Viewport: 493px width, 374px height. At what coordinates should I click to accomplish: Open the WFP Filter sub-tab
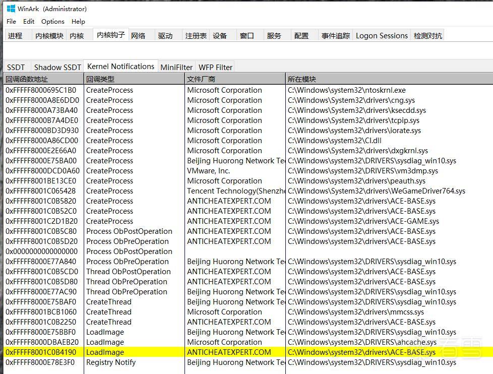pos(215,67)
